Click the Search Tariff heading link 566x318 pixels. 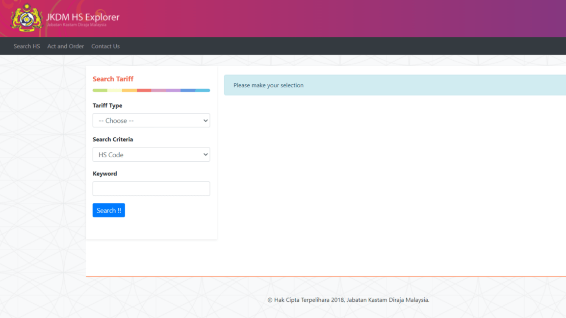(x=113, y=79)
